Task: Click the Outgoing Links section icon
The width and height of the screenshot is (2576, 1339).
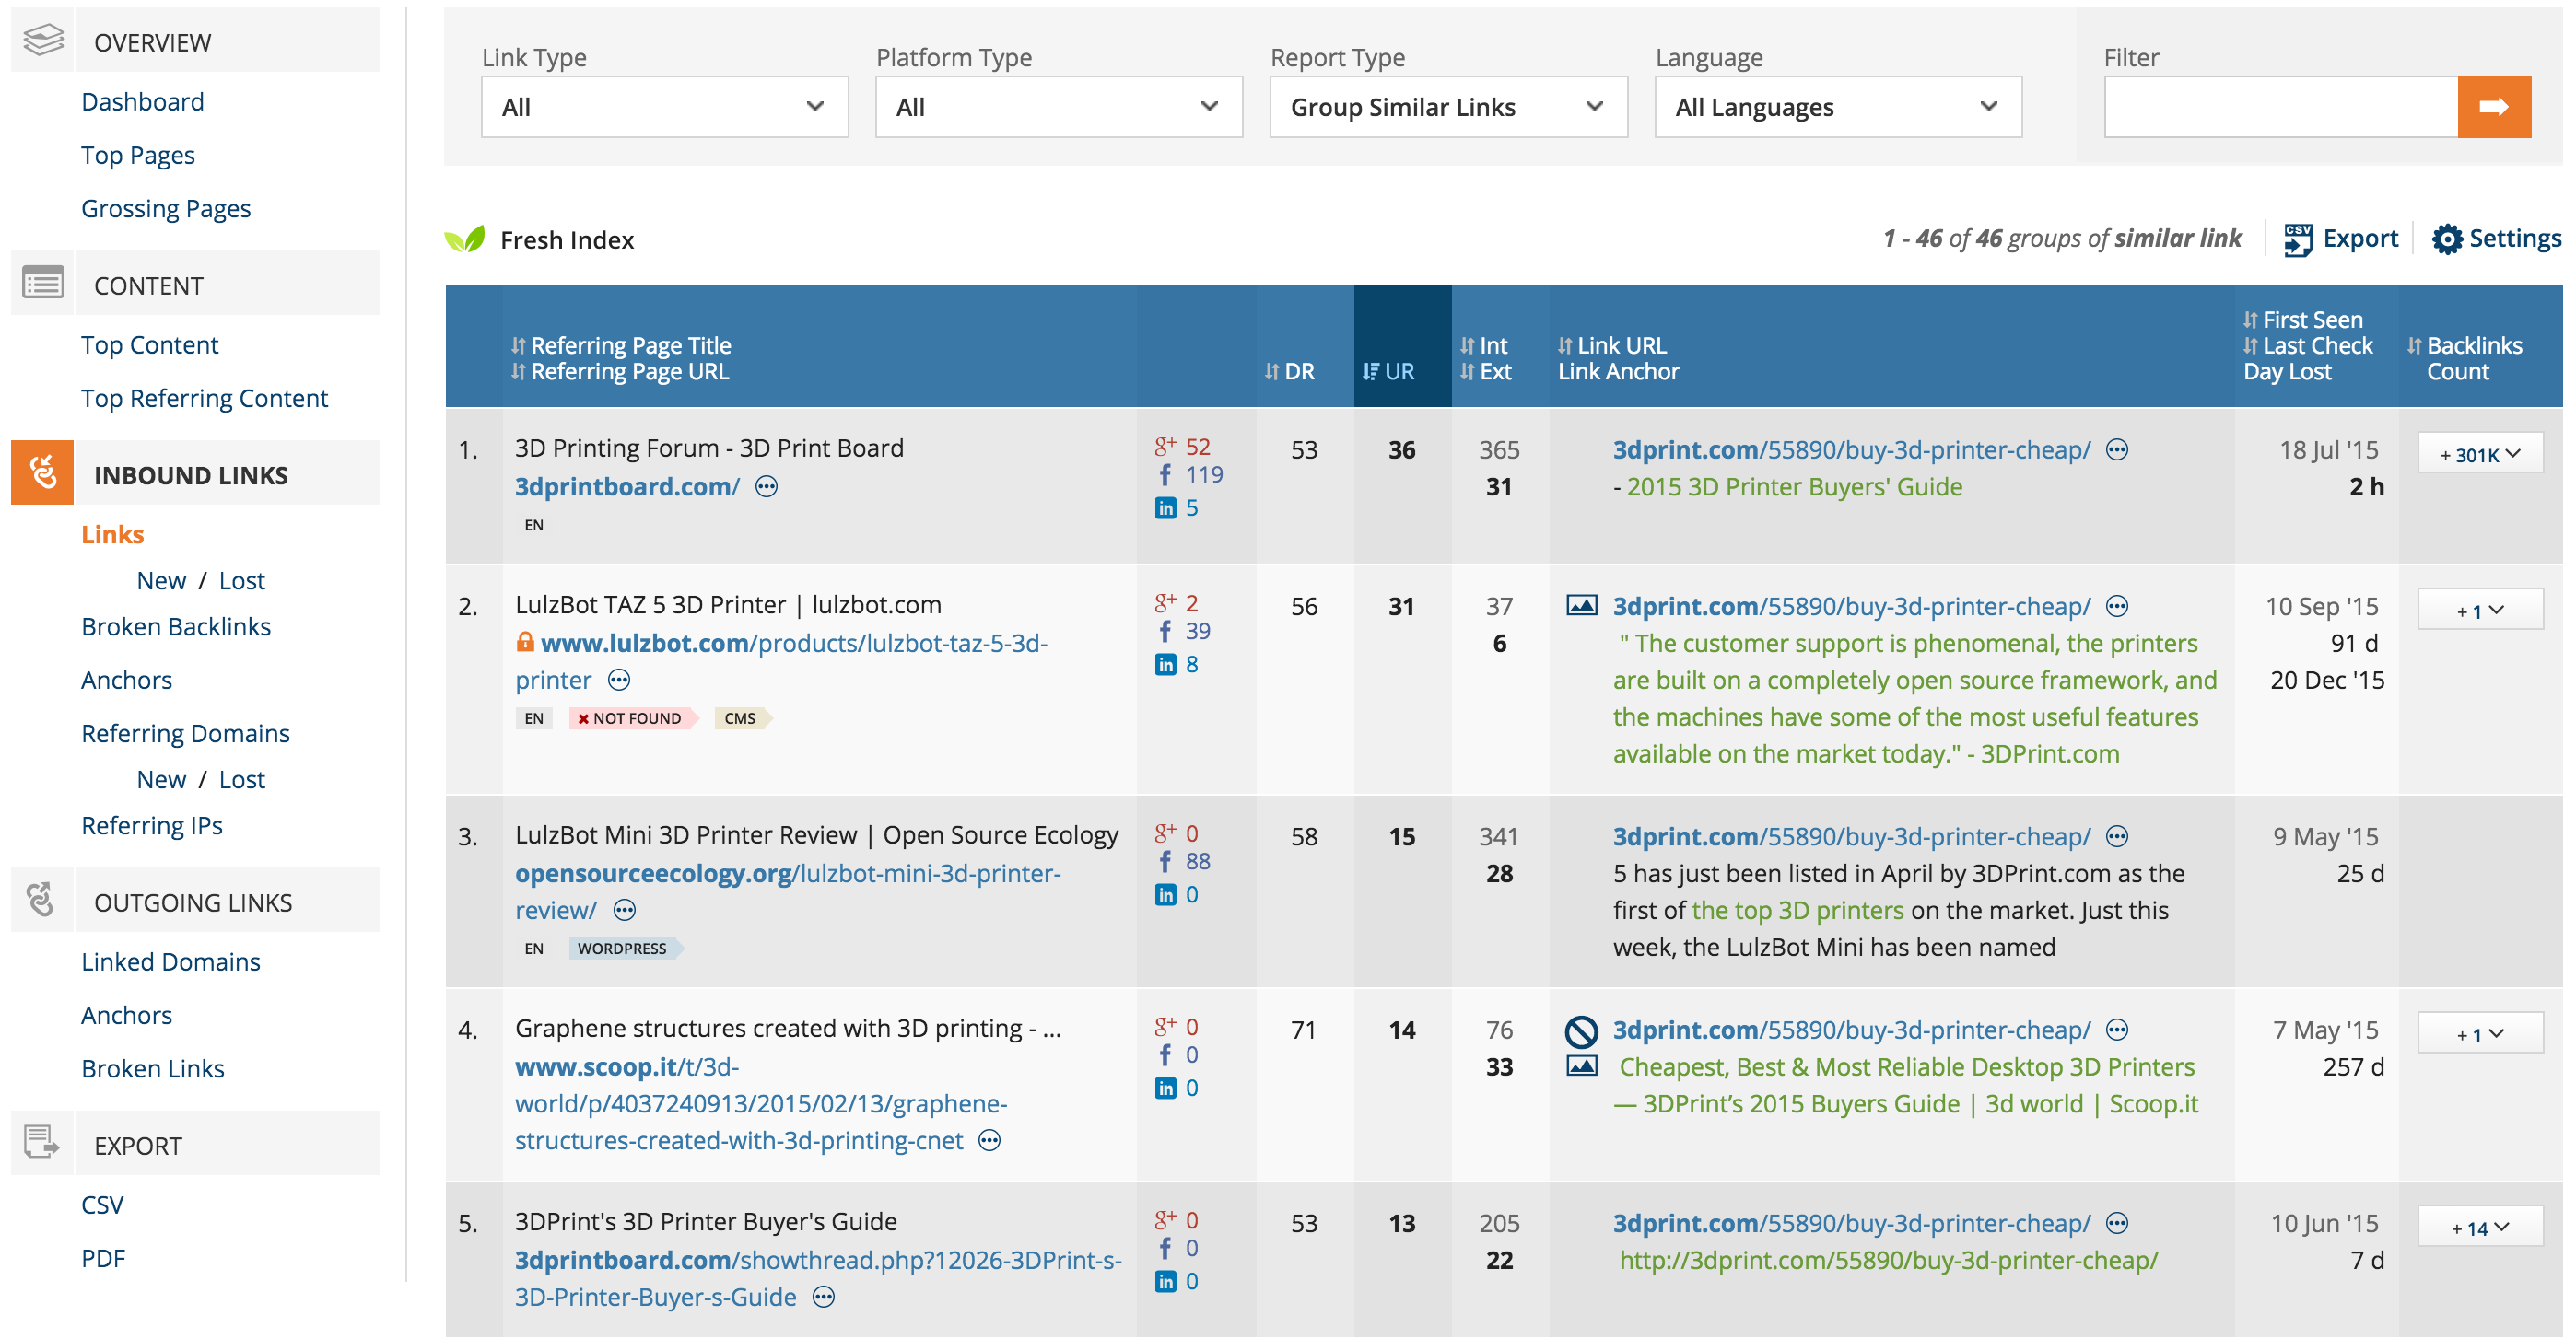Action: click(42, 901)
